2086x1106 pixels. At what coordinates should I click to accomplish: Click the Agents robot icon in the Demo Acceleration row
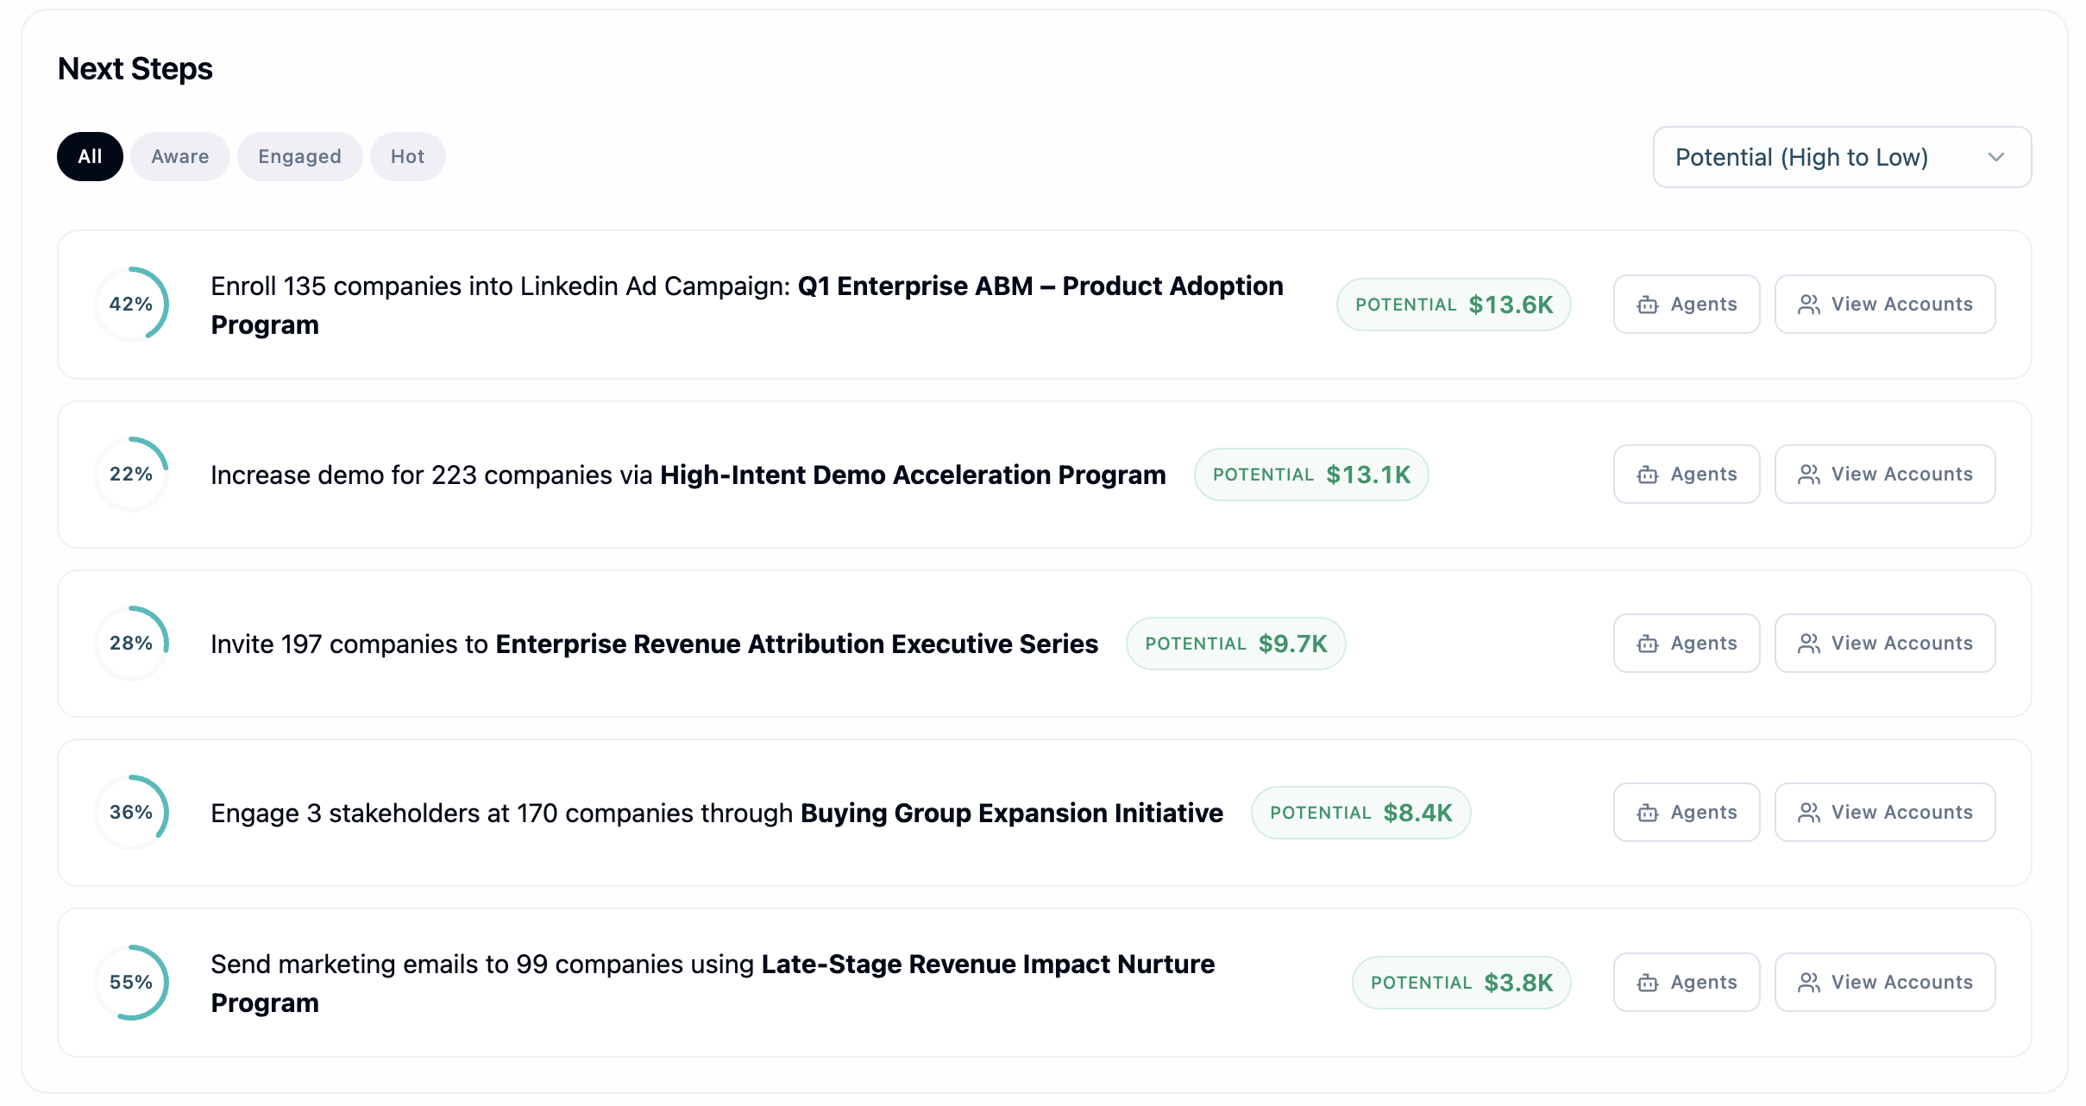coord(1648,474)
